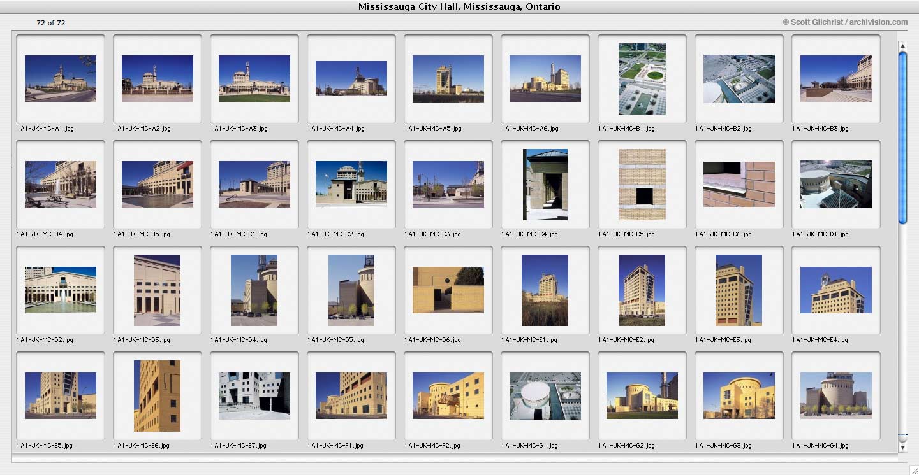The width and height of the screenshot is (919, 475).
Task: Click the "72 of 72" counter text
Action: (x=51, y=23)
